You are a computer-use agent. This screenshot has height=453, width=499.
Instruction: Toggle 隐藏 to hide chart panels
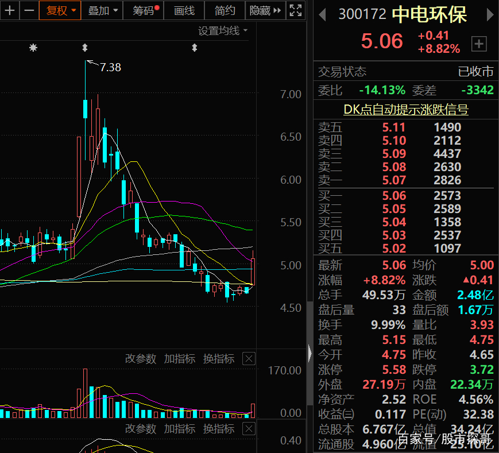(x=262, y=10)
